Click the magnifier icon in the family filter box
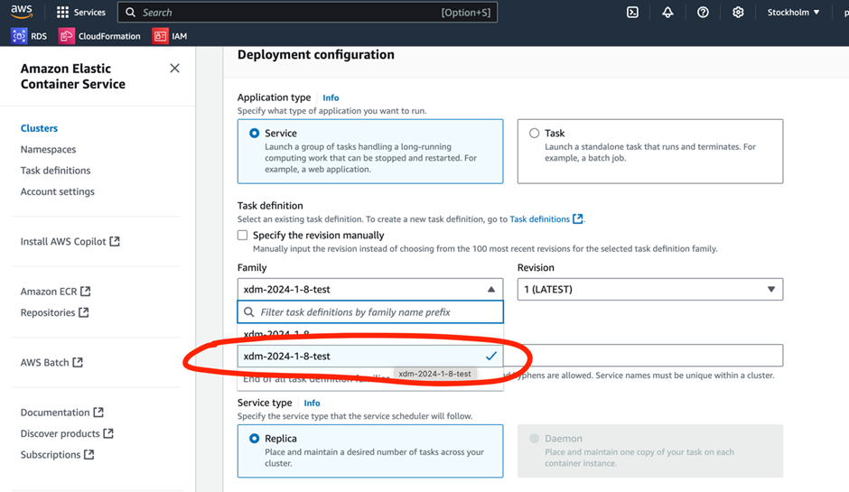The image size is (849, 492). [249, 311]
